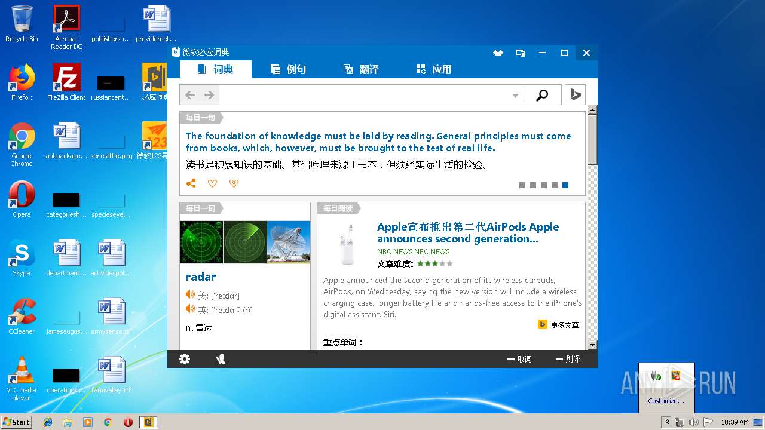Select CCleaner desktop shortcut
This screenshot has width=765, height=430.
point(22,317)
